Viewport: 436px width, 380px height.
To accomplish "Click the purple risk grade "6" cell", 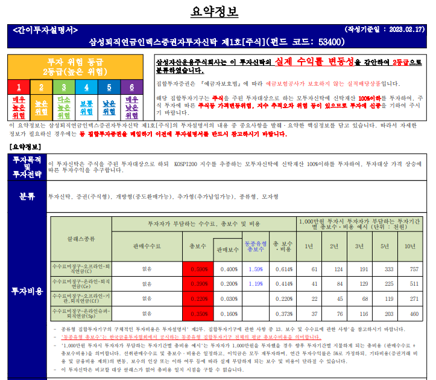I will (x=132, y=87).
